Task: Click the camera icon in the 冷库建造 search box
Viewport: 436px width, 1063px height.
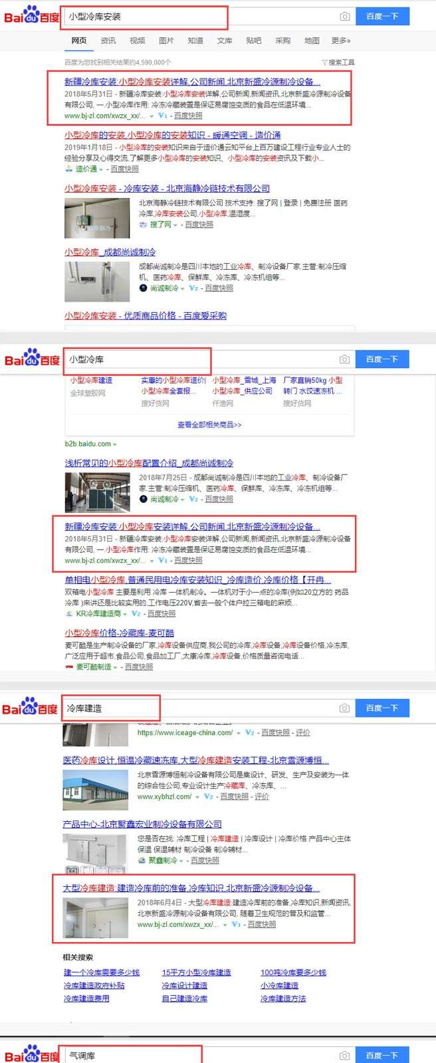Action: (344, 708)
